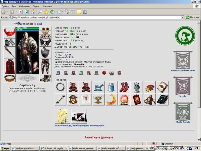The height and width of the screenshot is (151, 201).
Task: Stop page loading with red X icon
Action: click(x=21, y=12)
